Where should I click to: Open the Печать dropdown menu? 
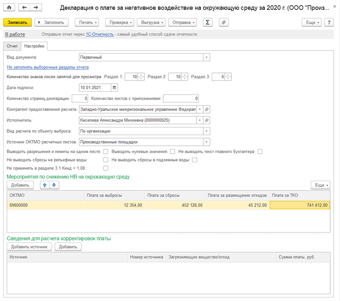pos(87,22)
